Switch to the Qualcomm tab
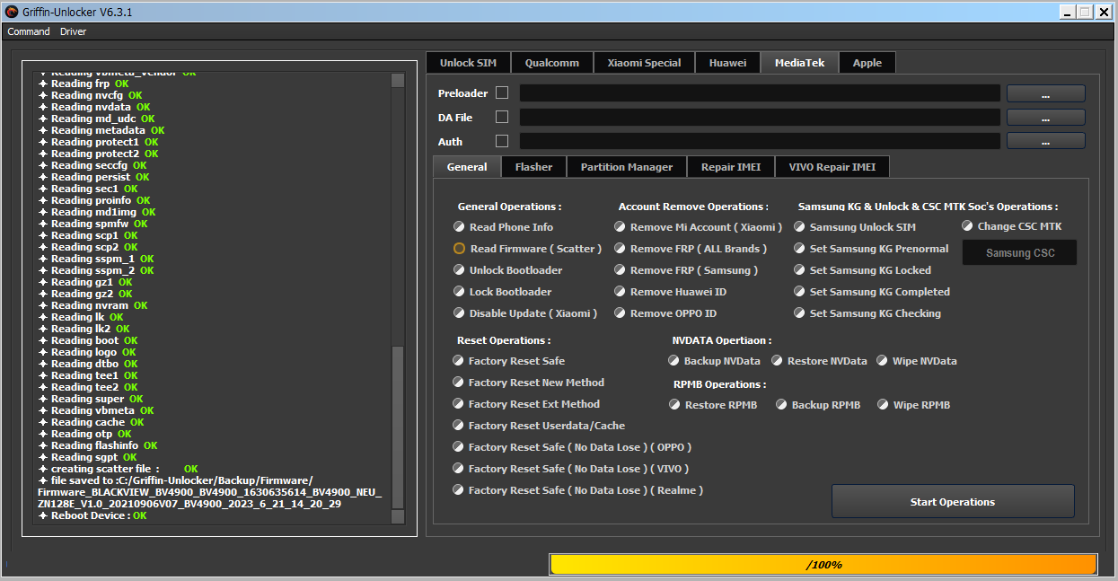Screen dimensions: 1118x581 (x=552, y=63)
